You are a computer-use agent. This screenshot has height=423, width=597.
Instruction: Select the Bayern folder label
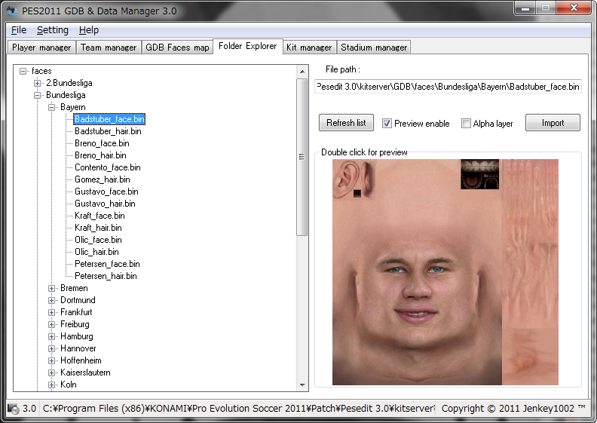point(73,107)
